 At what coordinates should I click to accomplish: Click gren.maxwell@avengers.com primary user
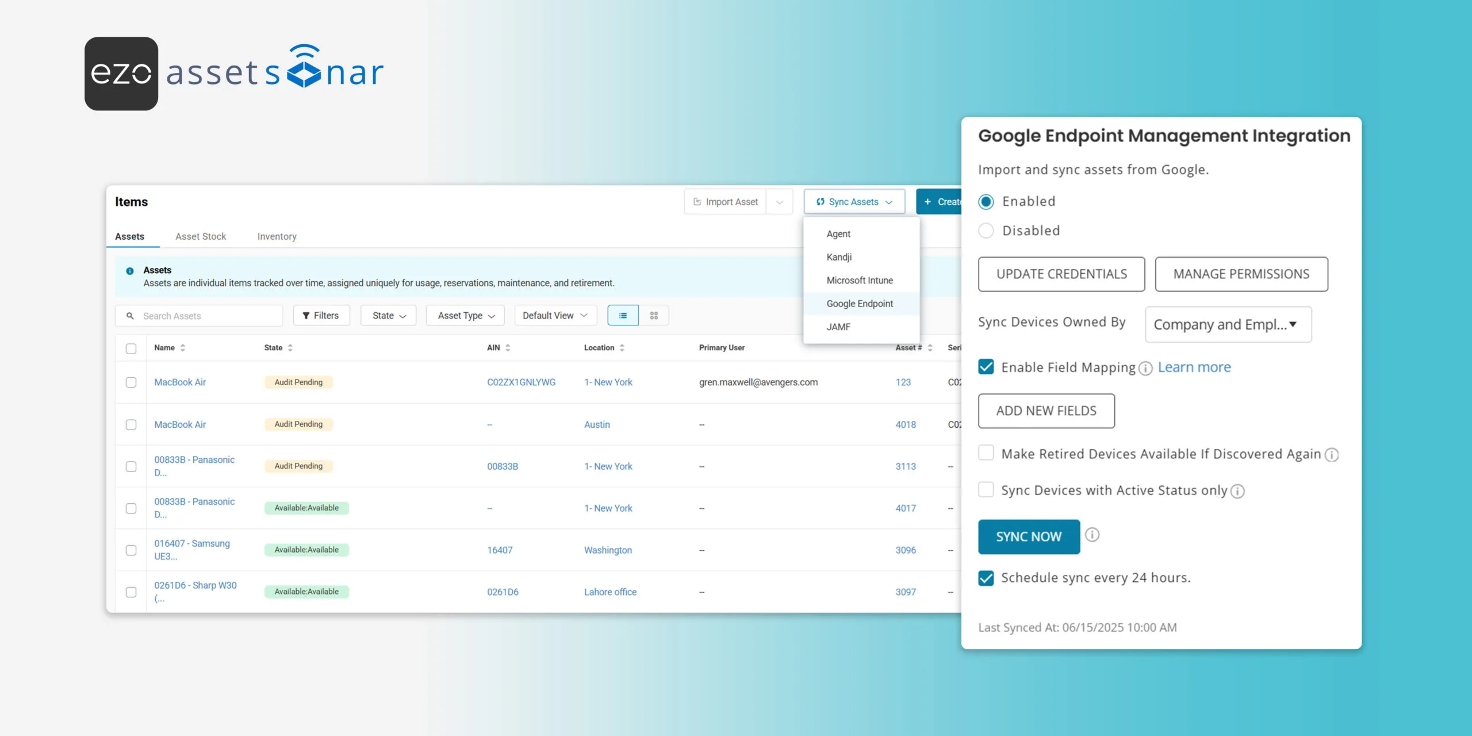coord(758,382)
